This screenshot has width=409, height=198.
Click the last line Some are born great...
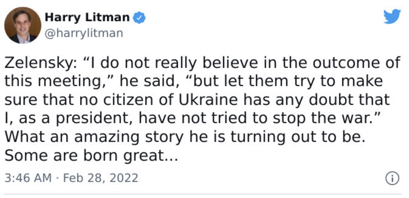pos(91,155)
